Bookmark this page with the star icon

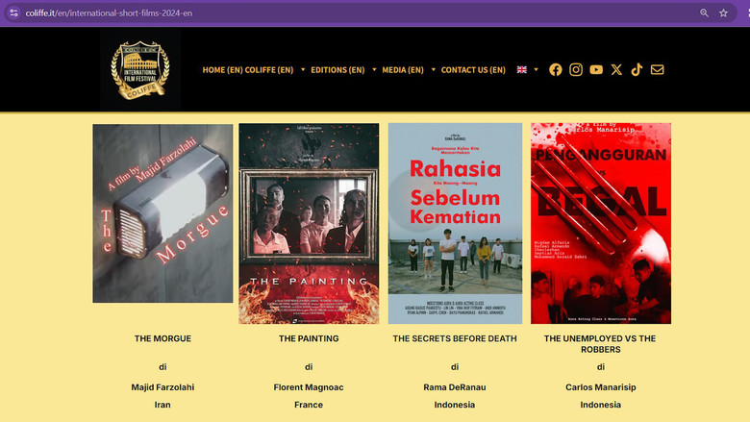(x=723, y=13)
